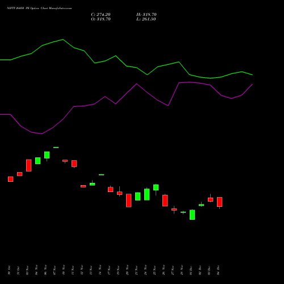Click the 21 Nov date label
This screenshot has width=284, height=284.
tap(136, 270)
